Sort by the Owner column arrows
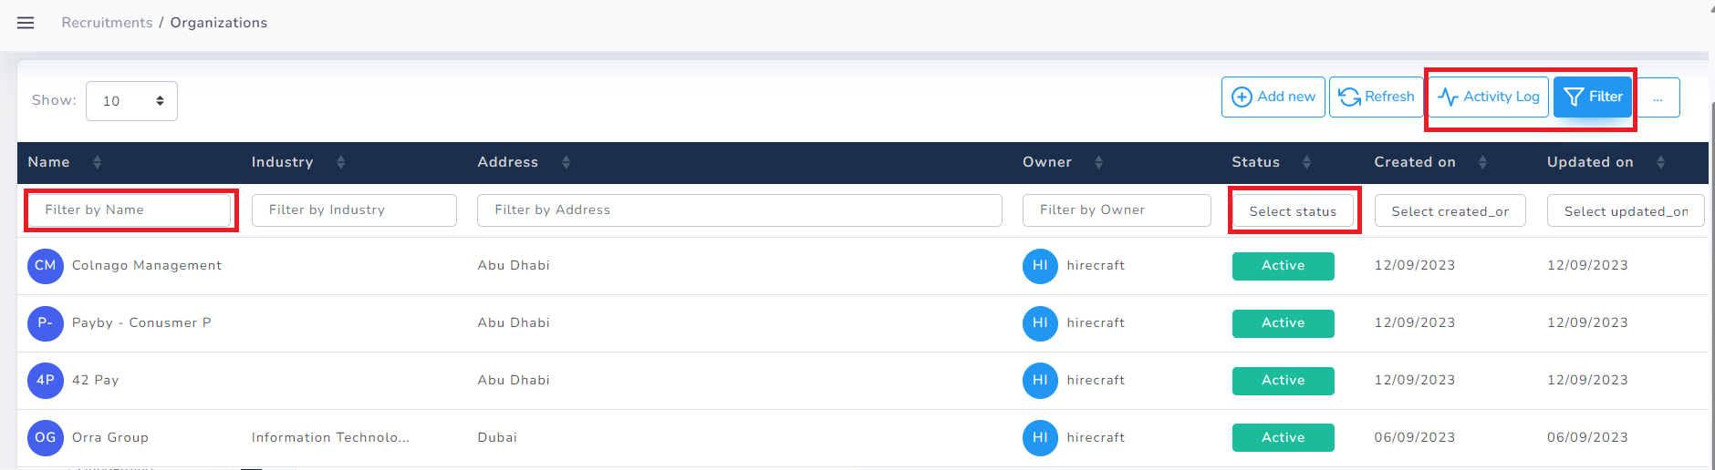 pyautogui.click(x=1098, y=162)
